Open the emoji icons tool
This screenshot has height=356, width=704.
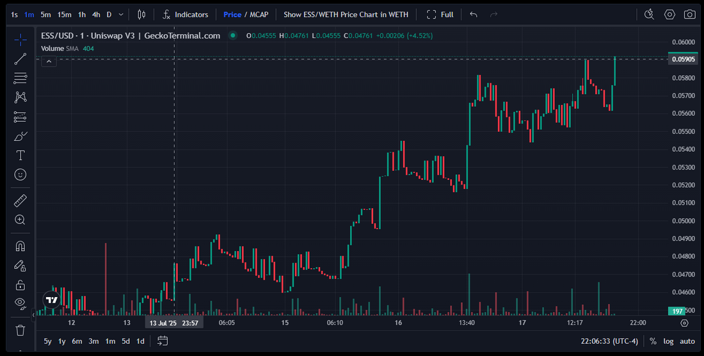[20, 175]
